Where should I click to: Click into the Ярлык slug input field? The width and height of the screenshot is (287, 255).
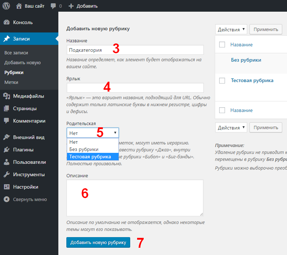coord(135,88)
